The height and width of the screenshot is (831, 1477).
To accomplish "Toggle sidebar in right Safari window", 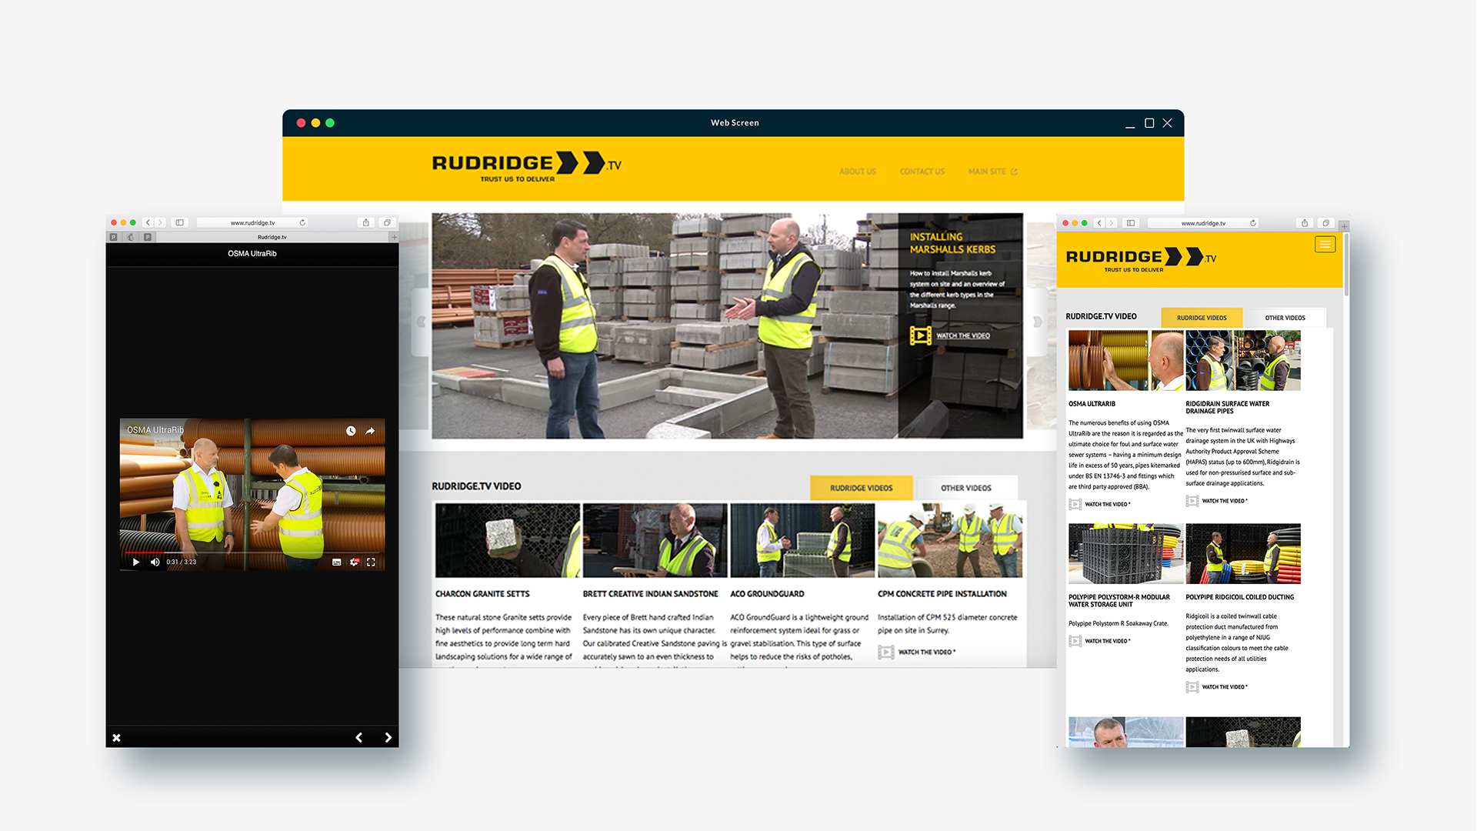I will (x=1130, y=223).
